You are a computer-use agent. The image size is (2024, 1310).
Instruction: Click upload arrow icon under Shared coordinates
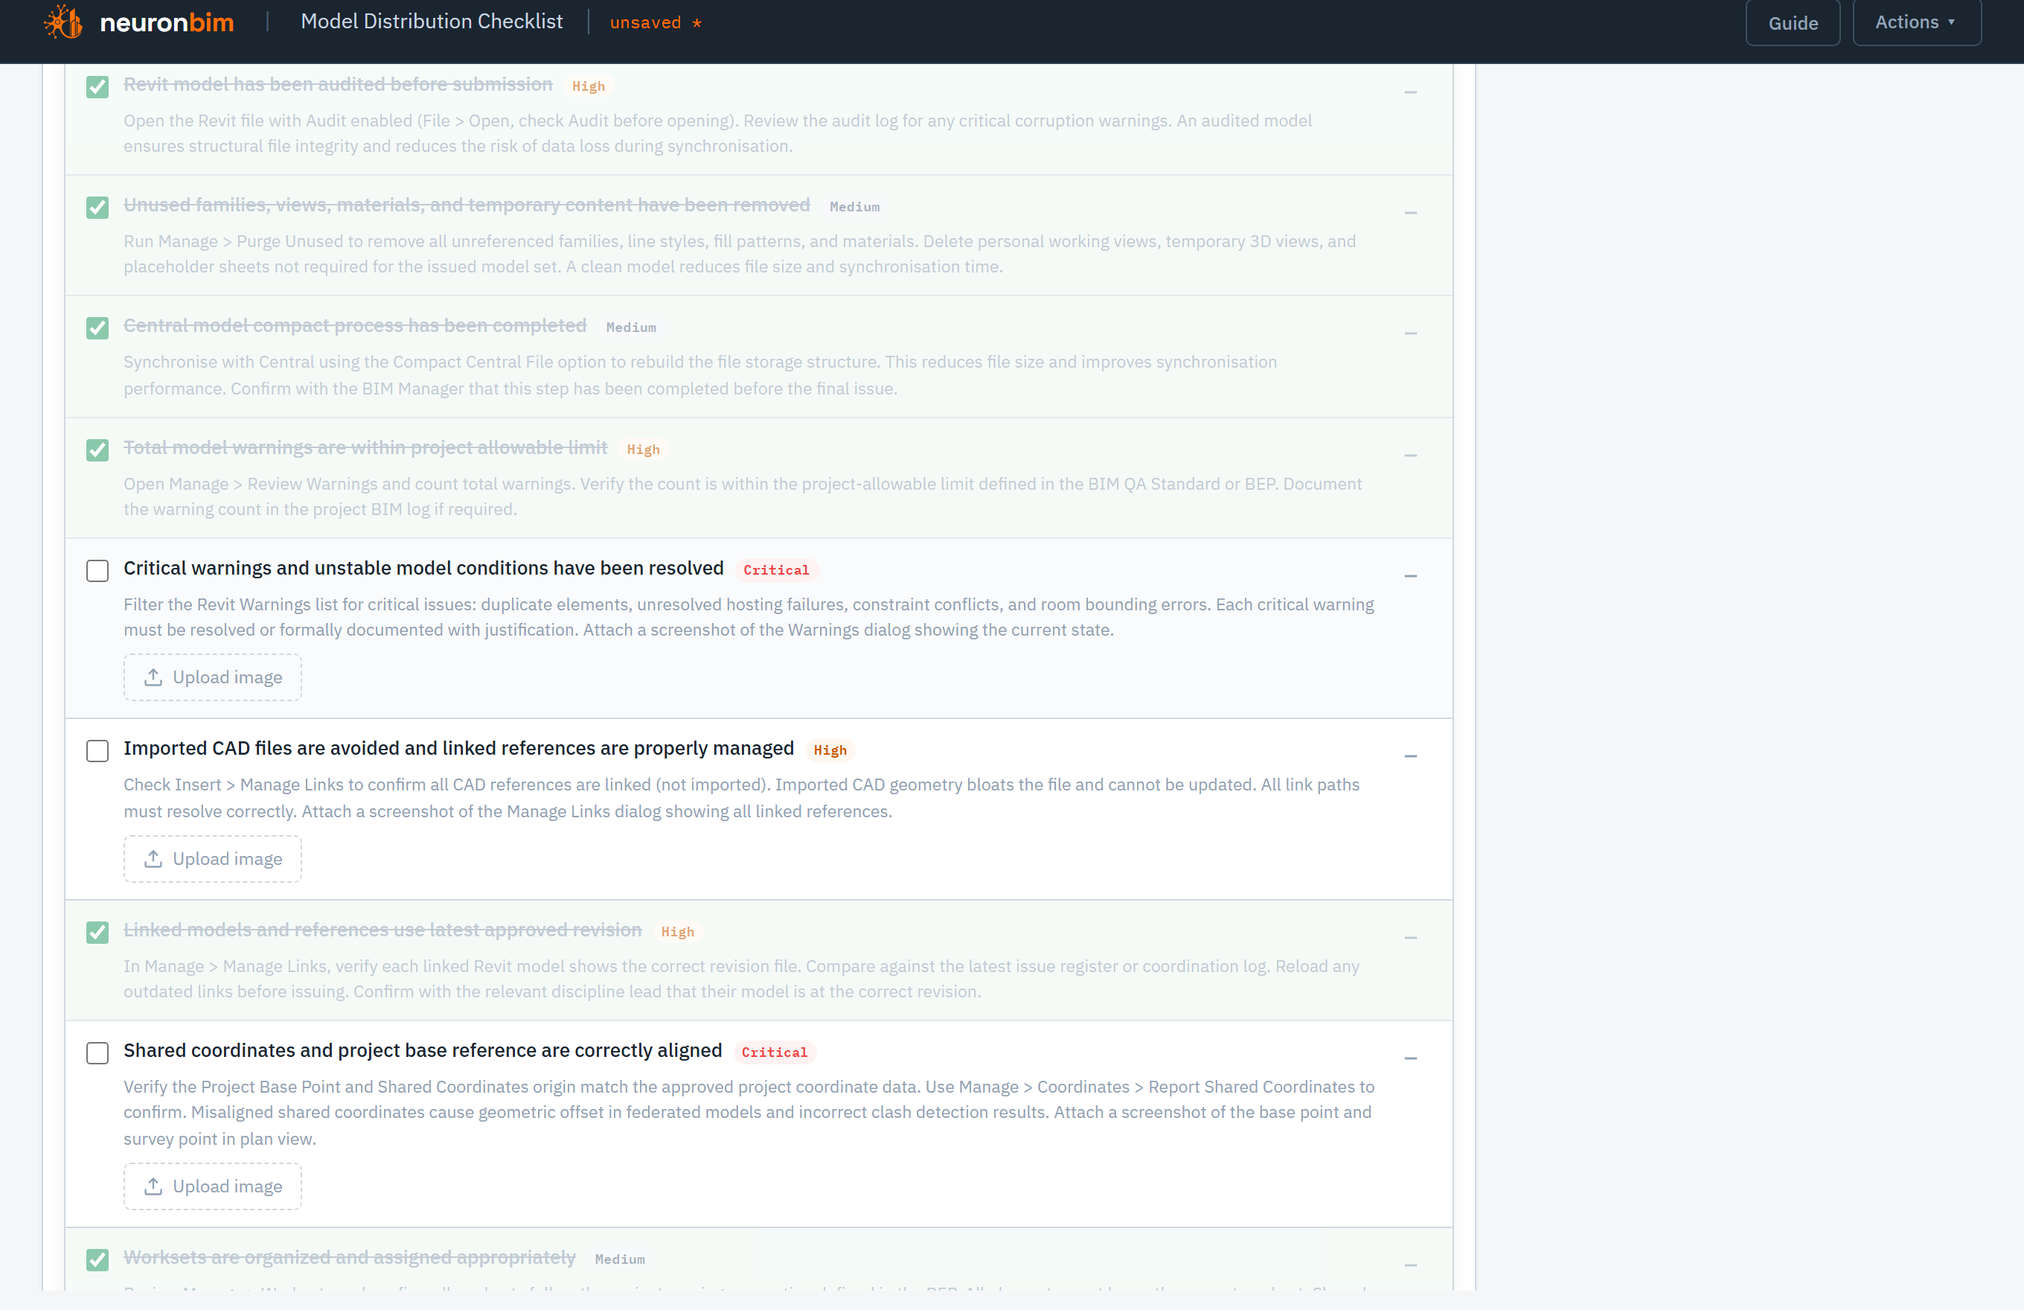tap(153, 1186)
